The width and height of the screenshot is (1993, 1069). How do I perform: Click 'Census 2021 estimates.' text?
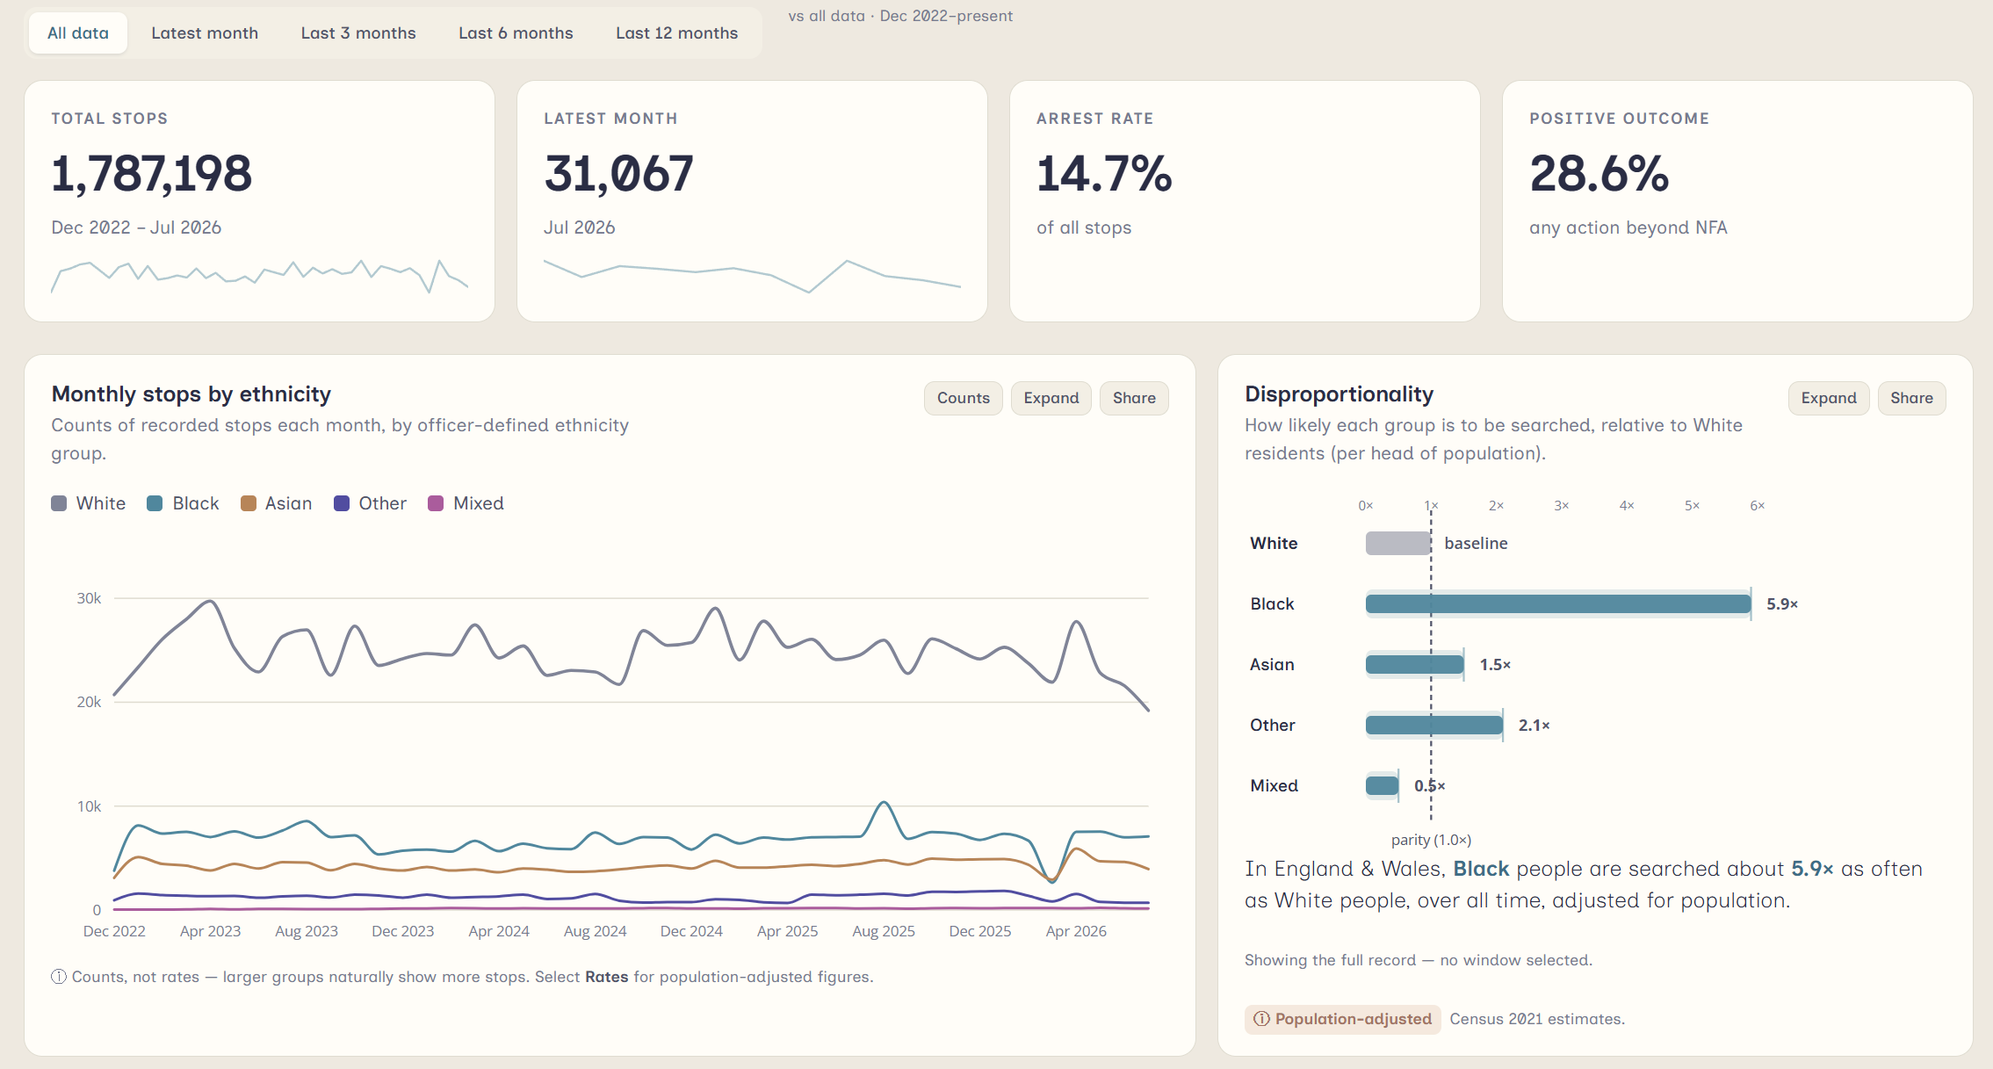point(1537,1019)
